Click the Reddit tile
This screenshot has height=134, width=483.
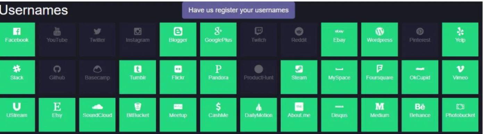(299, 39)
